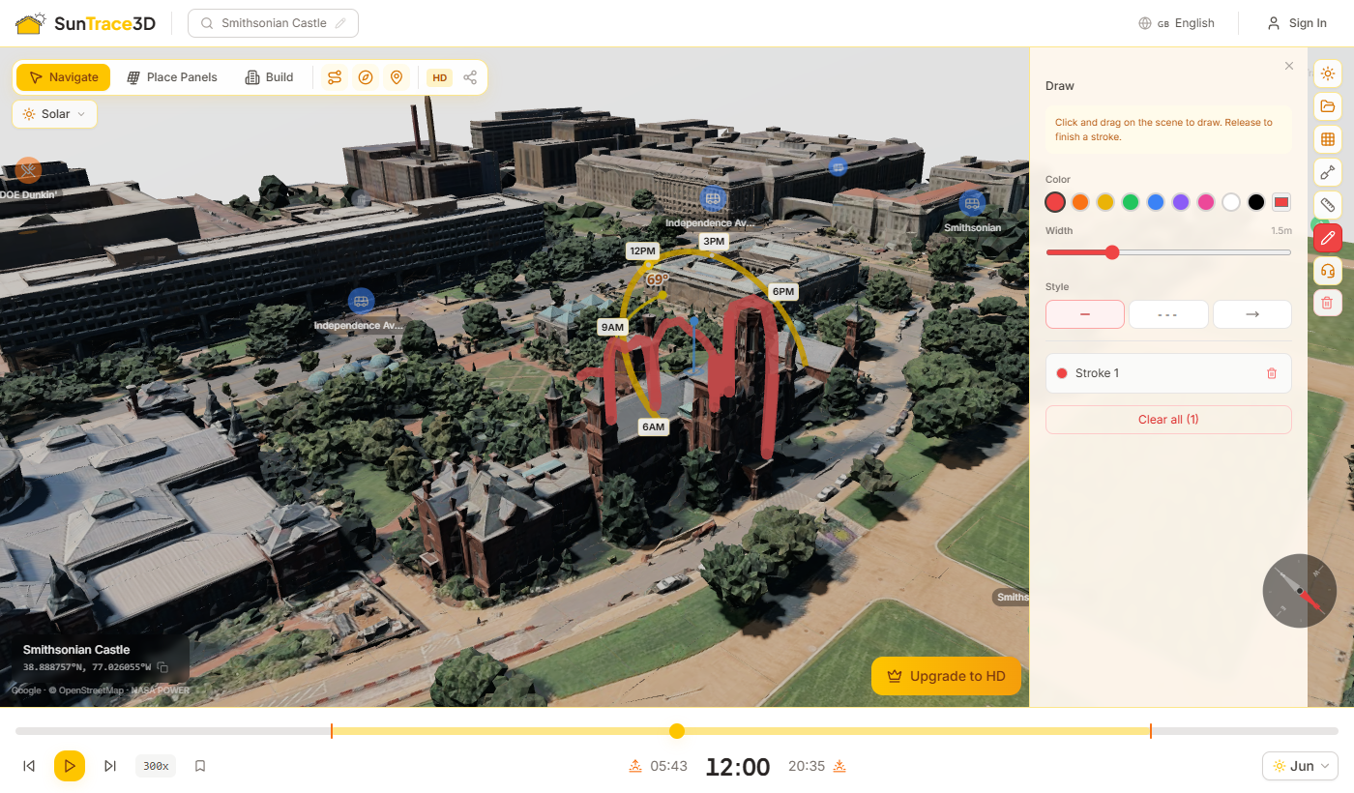Change the 300x playback speed

click(x=156, y=766)
